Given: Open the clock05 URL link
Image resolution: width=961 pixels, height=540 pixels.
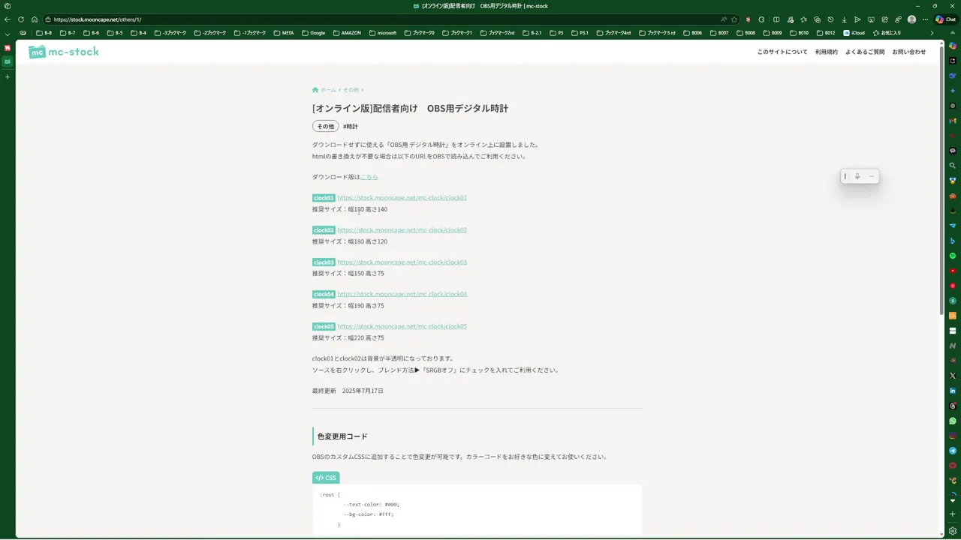Looking at the screenshot, I should pos(402,326).
